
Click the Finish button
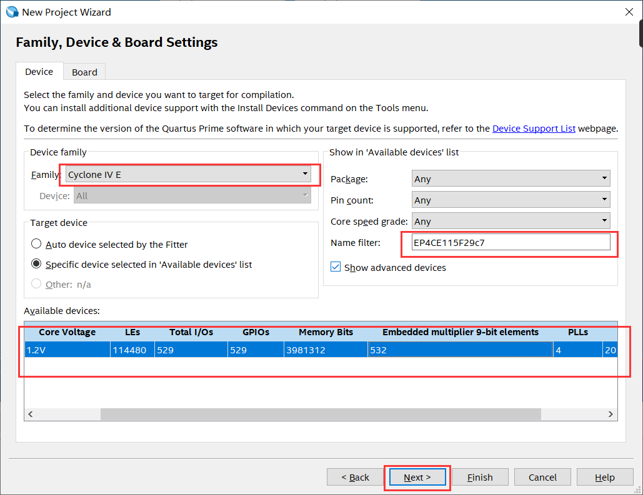[x=480, y=477]
